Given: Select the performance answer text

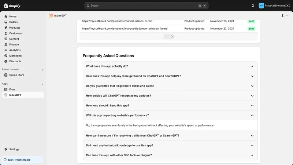Looking at the screenshot, I should pos(150,125).
